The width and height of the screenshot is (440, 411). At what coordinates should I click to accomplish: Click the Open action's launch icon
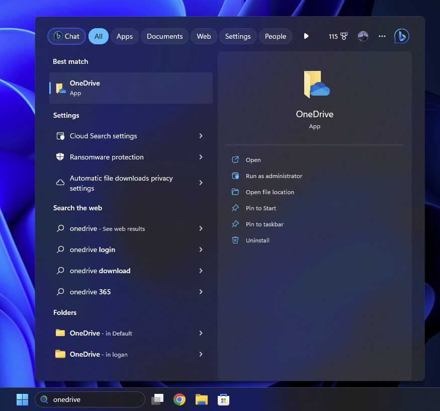tap(235, 160)
